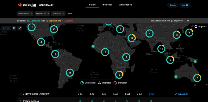Click the Mapbox logo on map
This screenshot has height=102, width=208.
pos(200,27)
